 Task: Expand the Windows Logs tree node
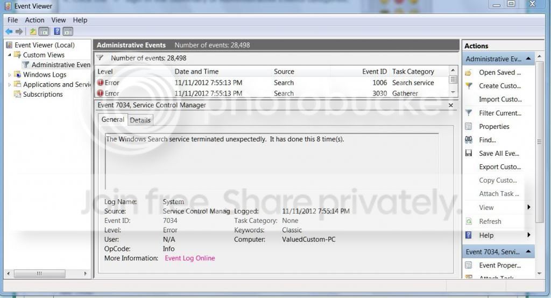tap(10, 75)
